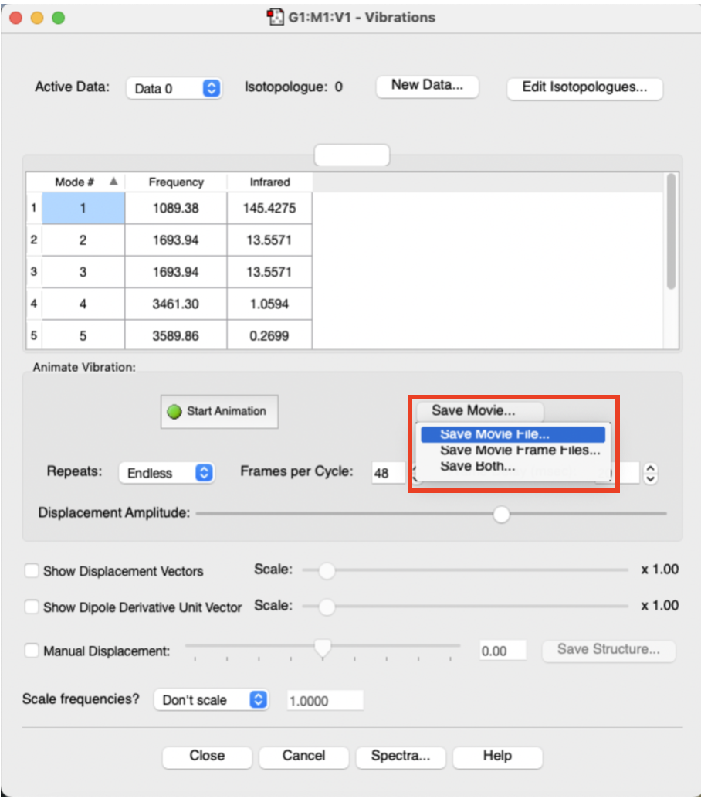Click the Displacement Amplitude slider handle
This screenshot has width=701, height=799.
(501, 514)
